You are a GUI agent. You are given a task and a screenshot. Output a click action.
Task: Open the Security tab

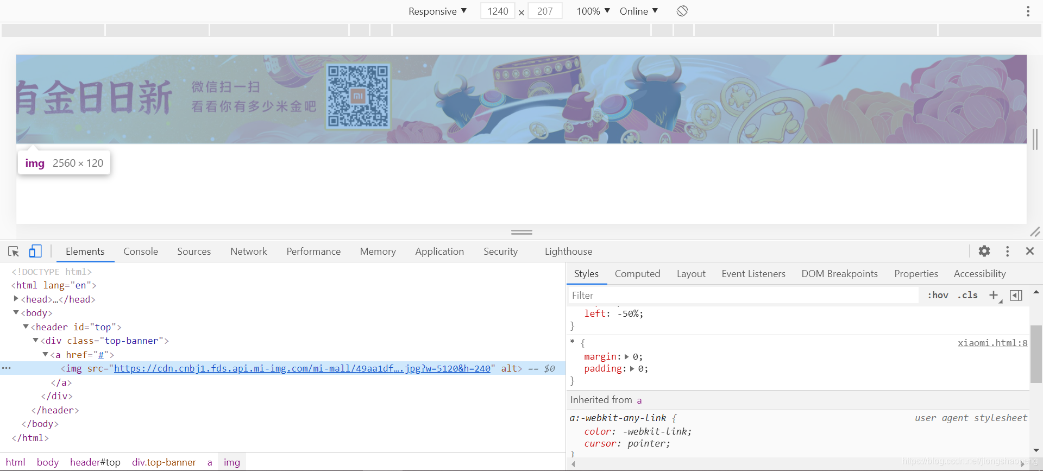pyautogui.click(x=500, y=252)
